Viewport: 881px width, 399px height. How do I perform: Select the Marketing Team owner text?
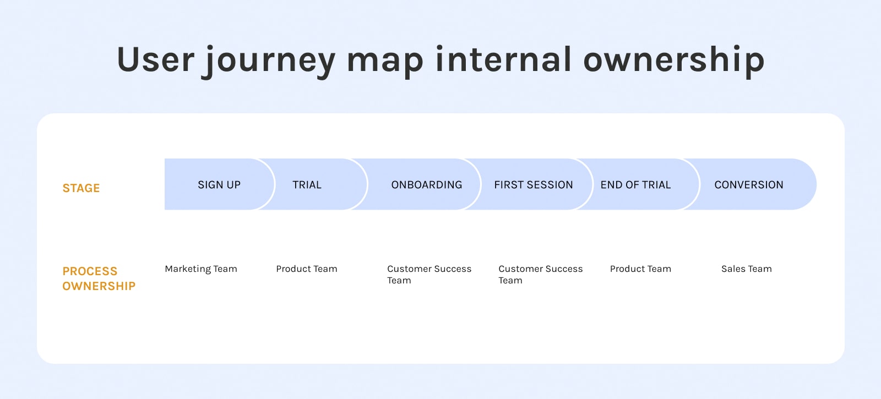201,269
